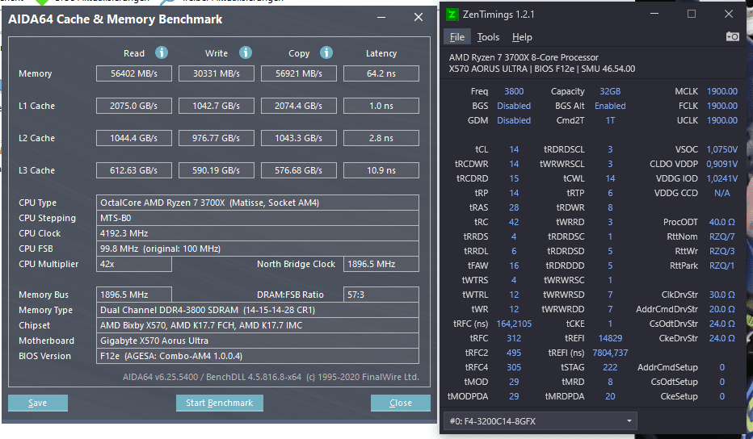Click the Copy info icon in AIDA64
The width and height of the screenshot is (753, 439).
326,52
